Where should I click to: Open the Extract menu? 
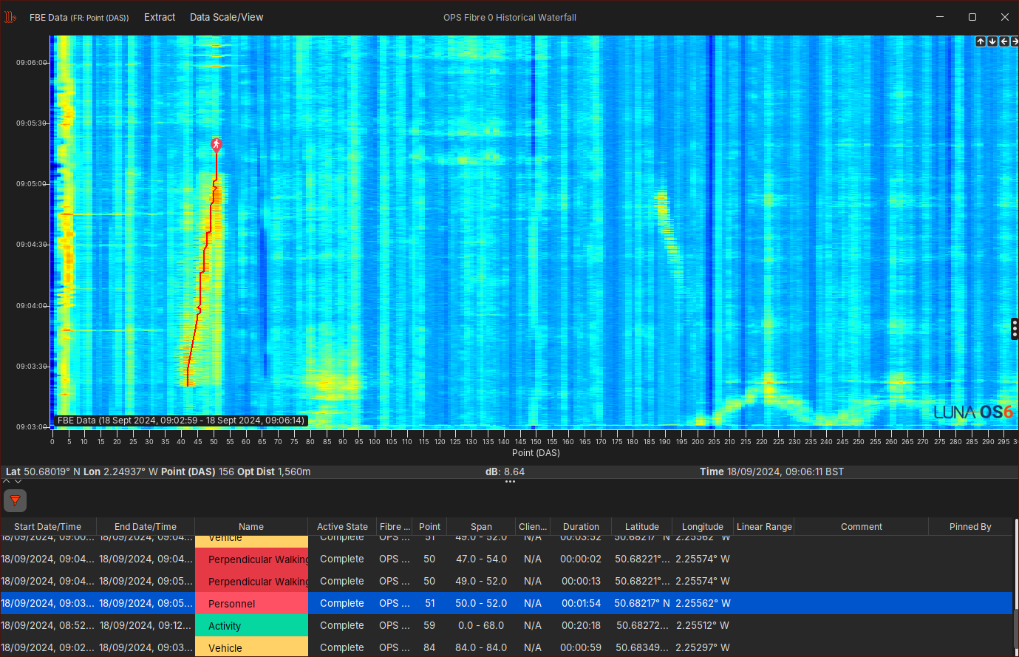click(x=160, y=17)
